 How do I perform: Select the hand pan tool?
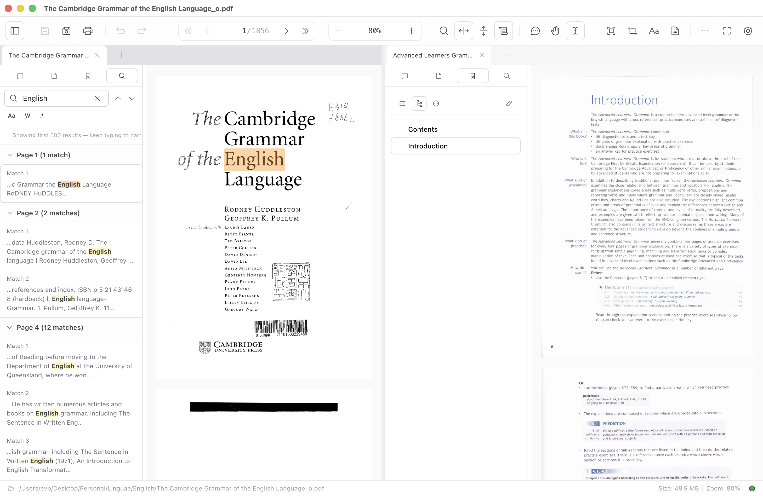[x=555, y=31]
